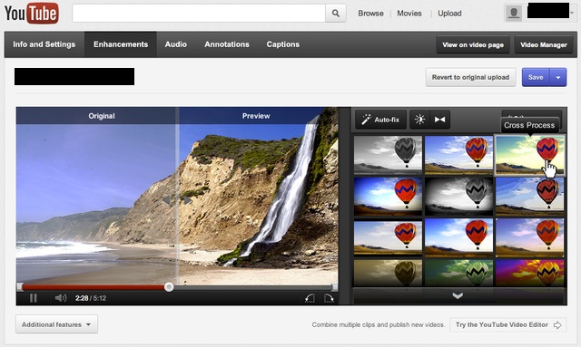Apply the bottom-row purple thermal filter
The image size is (581, 347).
tap(529, 273)
